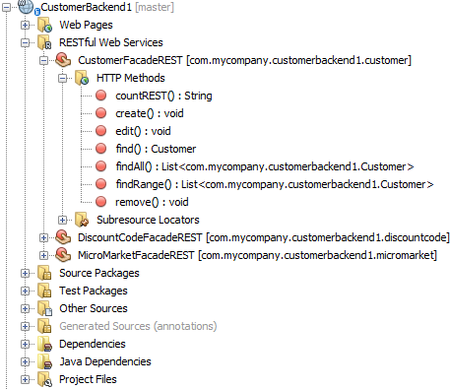Viewport: 450px width, 389px height.
Task: Click the red dot beside edit()
Action: tap(100, 131)
